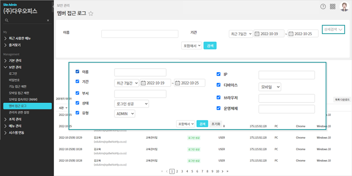Click 목록 다운로드 button
Viewport: 352px width, 176px height.
pos(342,99)
